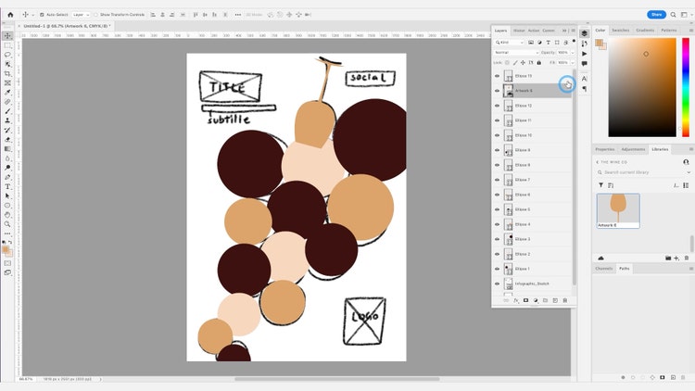Add layer style with fx icon

[516, 300]
